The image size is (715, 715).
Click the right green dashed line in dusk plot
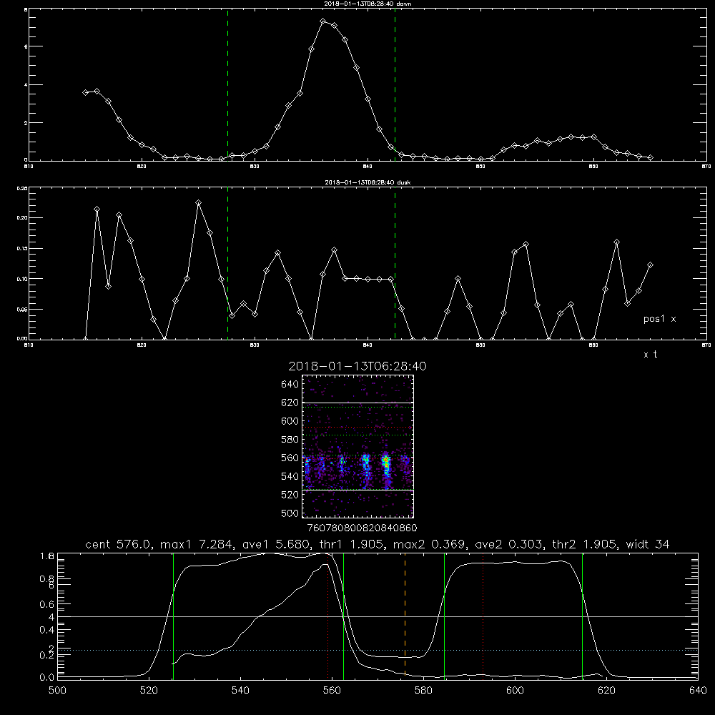pyautogui.click(x=395, y=263)
